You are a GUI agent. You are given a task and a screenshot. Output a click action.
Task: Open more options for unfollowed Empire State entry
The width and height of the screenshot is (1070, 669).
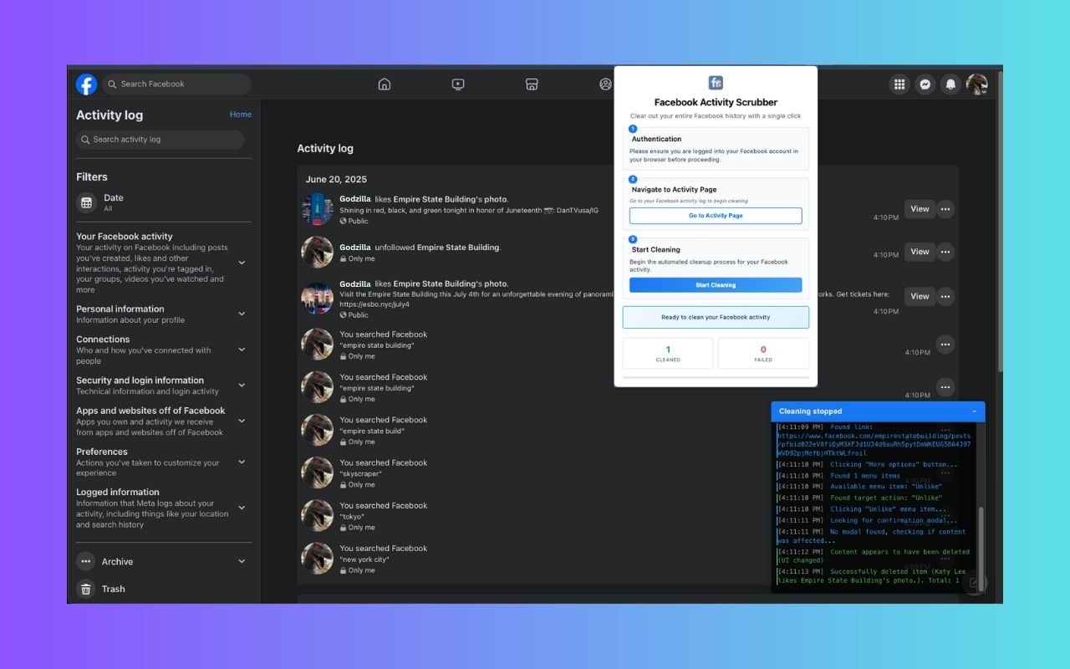pos(945,252)
